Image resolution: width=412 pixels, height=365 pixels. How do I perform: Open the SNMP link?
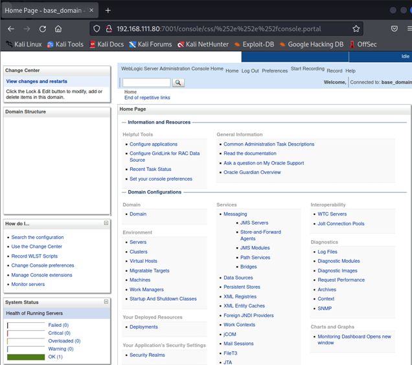click(325, 308)
